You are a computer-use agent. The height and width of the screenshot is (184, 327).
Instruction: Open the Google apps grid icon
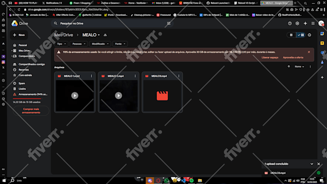313,24
